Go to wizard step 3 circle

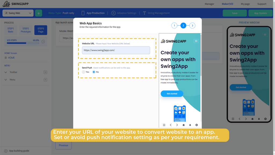(x=192, y=26)
